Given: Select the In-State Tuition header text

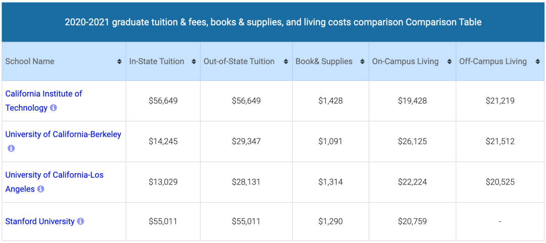Looking at the screenshot, I should [x=157, y=62].
